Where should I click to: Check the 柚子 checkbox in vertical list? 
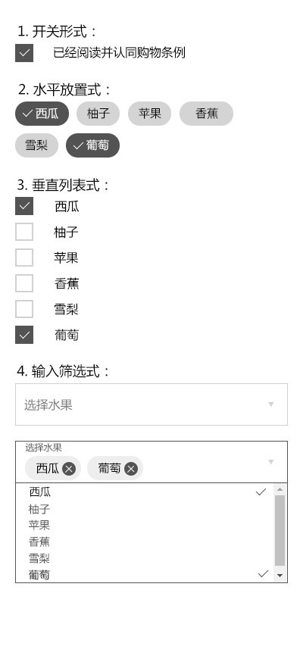(24, 232)
